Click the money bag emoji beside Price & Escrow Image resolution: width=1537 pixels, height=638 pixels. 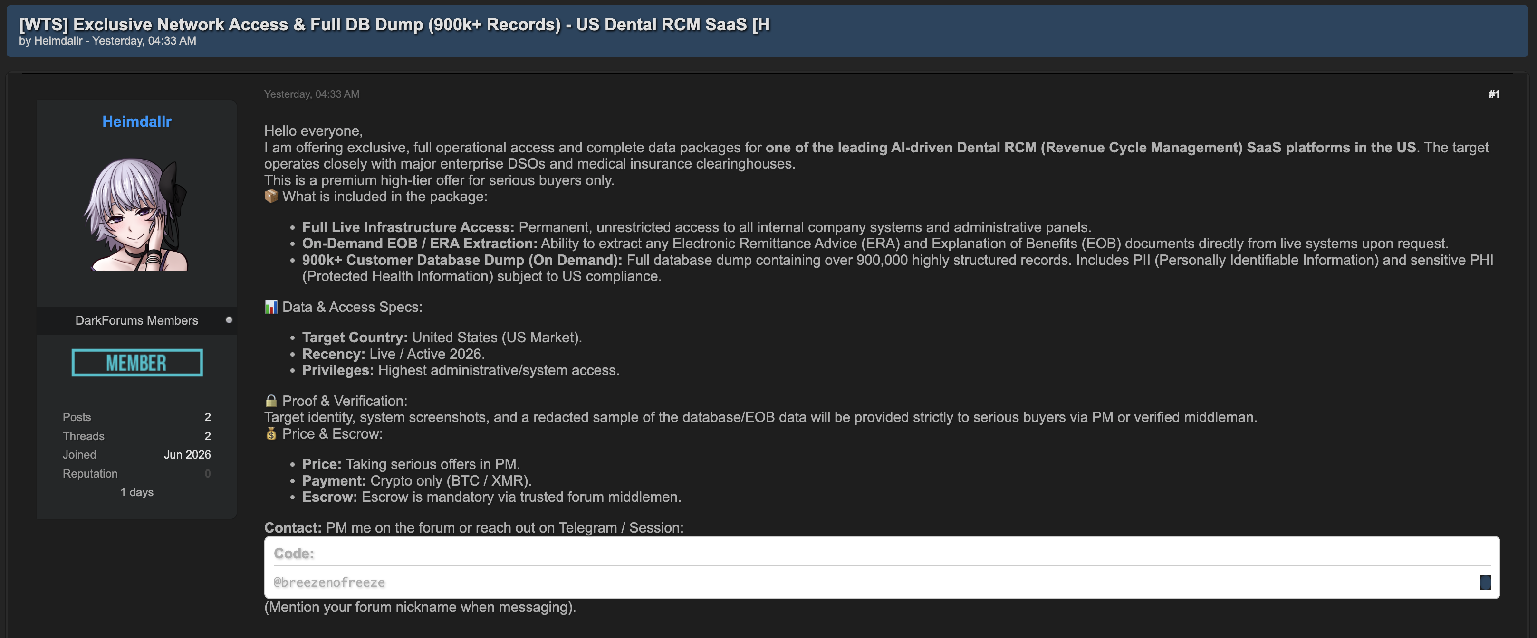(271, 434)
